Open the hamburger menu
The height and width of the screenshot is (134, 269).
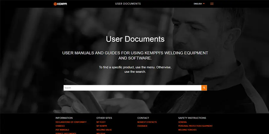point(212,4)
